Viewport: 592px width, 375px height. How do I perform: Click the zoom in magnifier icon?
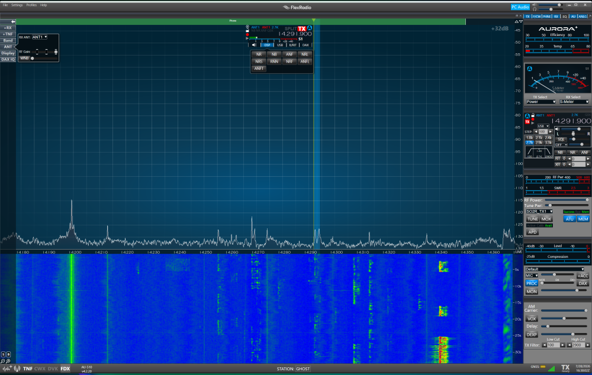coord(8,361)
